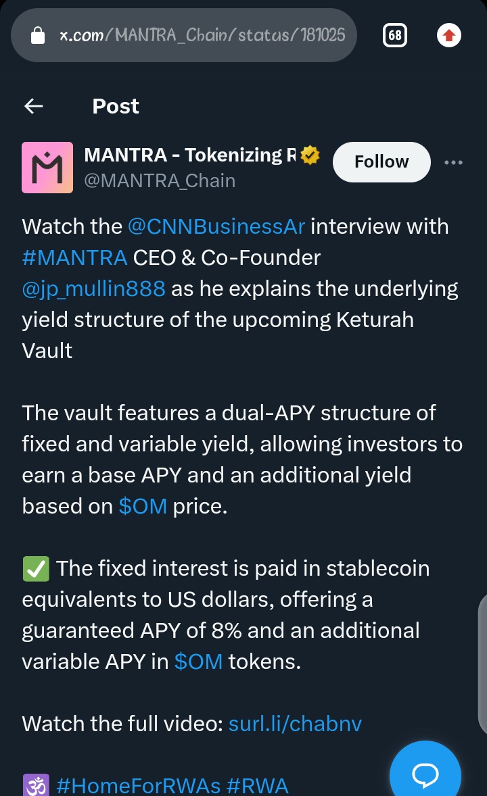The width and height of the screenshot is (487, 796).
Task: Tap the #HomeForRWAs hashtag
Action: (x=139, y=785)
